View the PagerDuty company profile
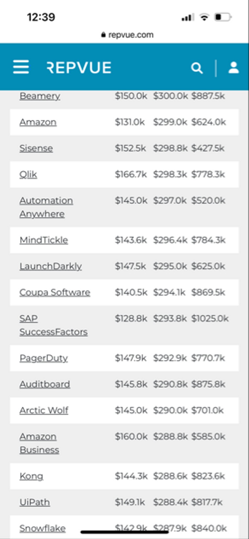Screen dimensions: 249x539 [43, 358]
